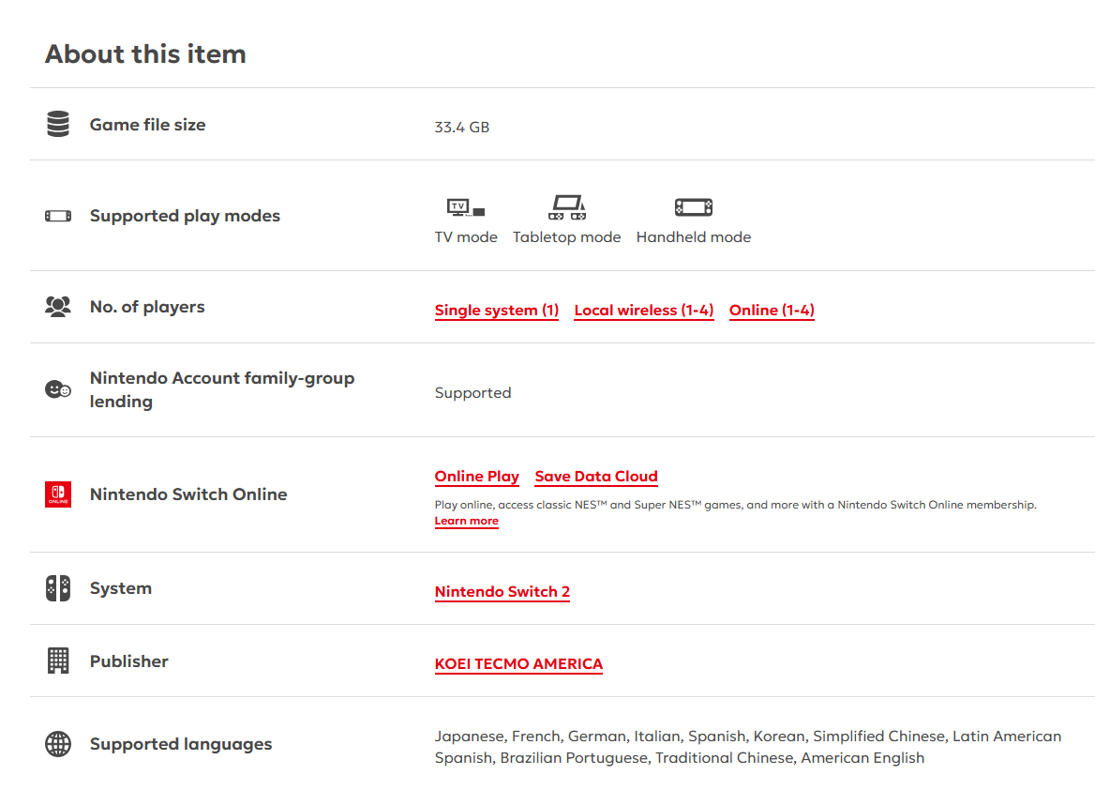Click the Game file size database icon
The width and height of the screenshot is (1095, 790).
[x=58, y=124]
